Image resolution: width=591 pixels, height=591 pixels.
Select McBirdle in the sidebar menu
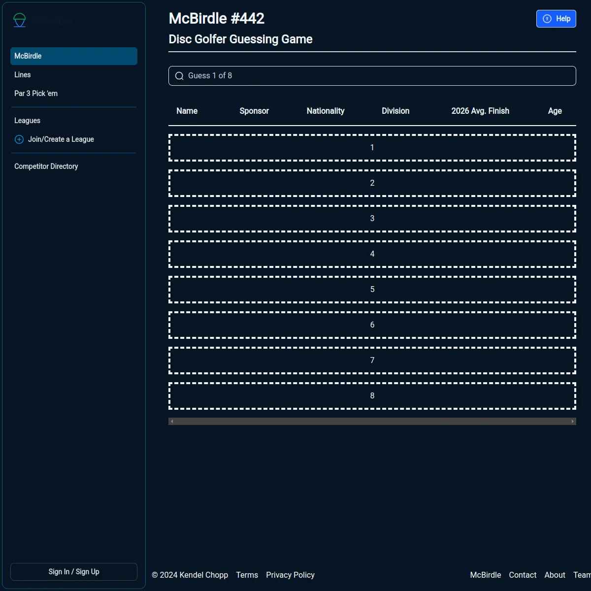[74, 56]
